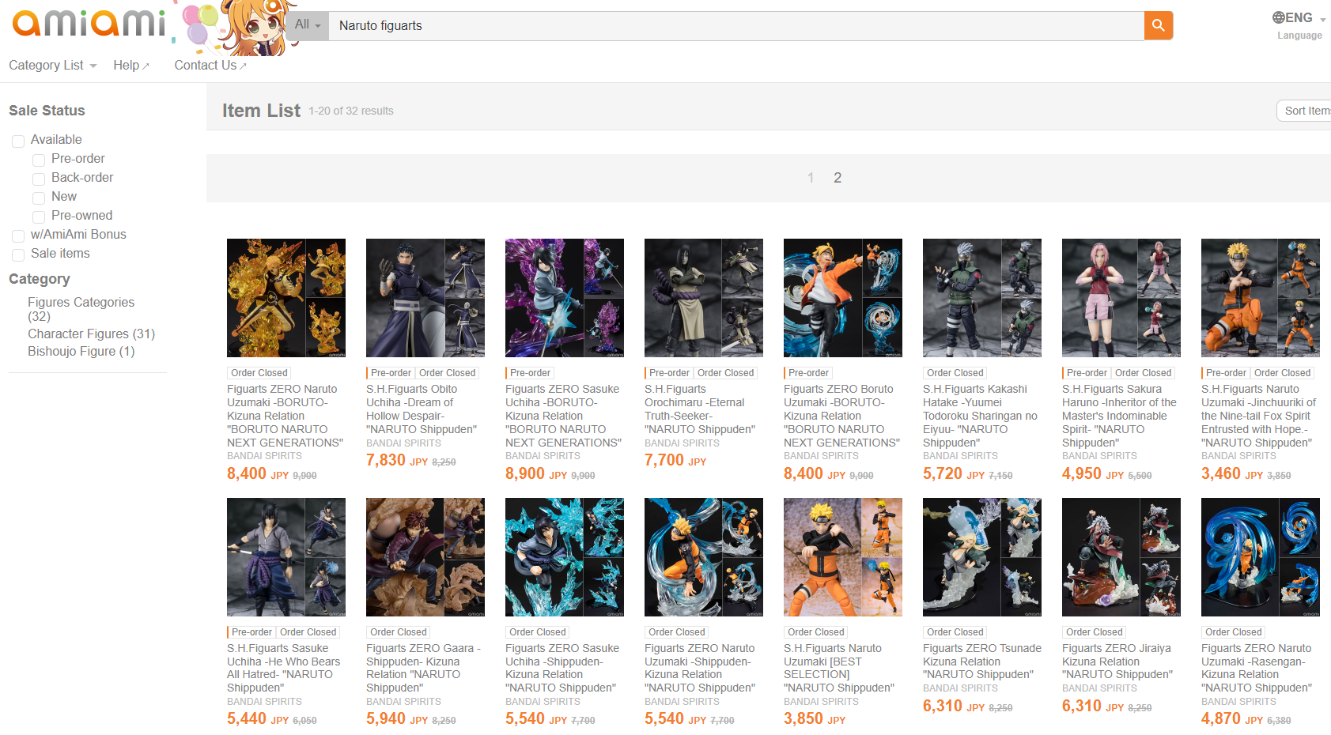Open S.H.Figuarts Naruto BEST SELECTION image
This screenshot has height=735, width=1331.
coord(843,557)
